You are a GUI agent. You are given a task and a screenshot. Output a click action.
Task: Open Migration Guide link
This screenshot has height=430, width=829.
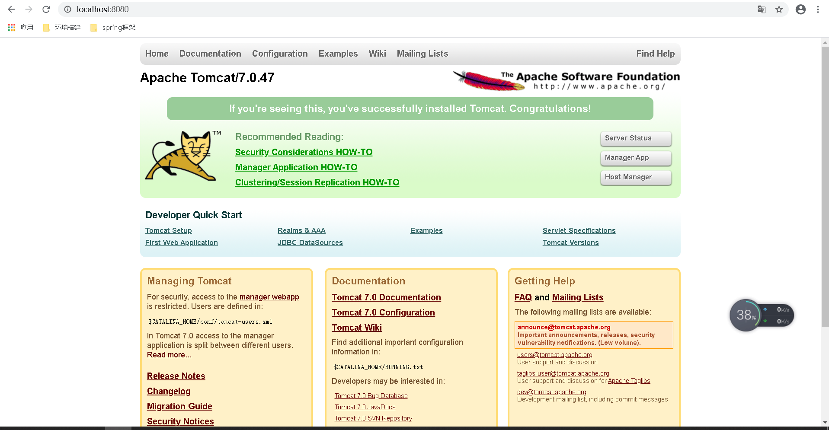pos(179,406)
